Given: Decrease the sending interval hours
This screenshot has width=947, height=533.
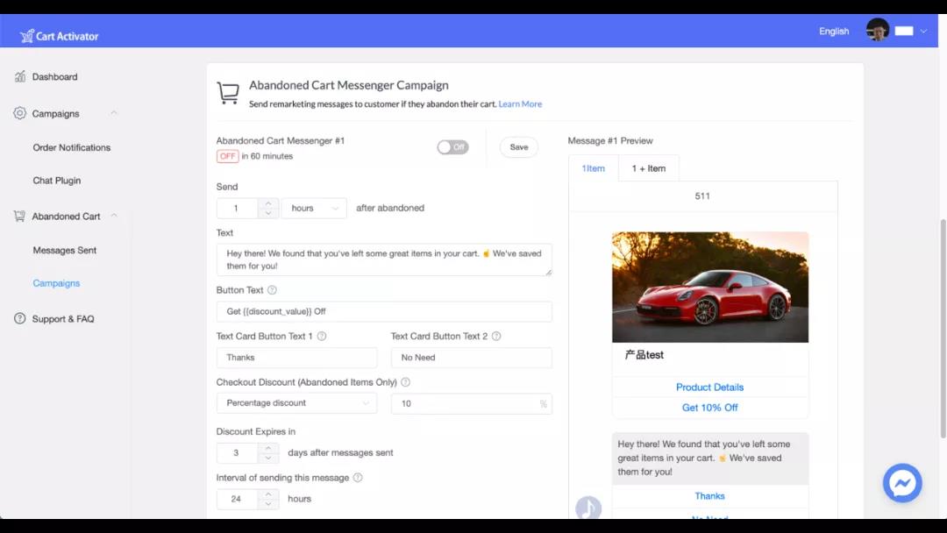Looking at the screenshot, I should coord(268,504).
